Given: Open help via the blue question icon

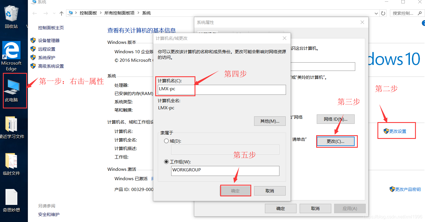Looking at the screenshot, I should pyautogui.click(x=423, y=23).
